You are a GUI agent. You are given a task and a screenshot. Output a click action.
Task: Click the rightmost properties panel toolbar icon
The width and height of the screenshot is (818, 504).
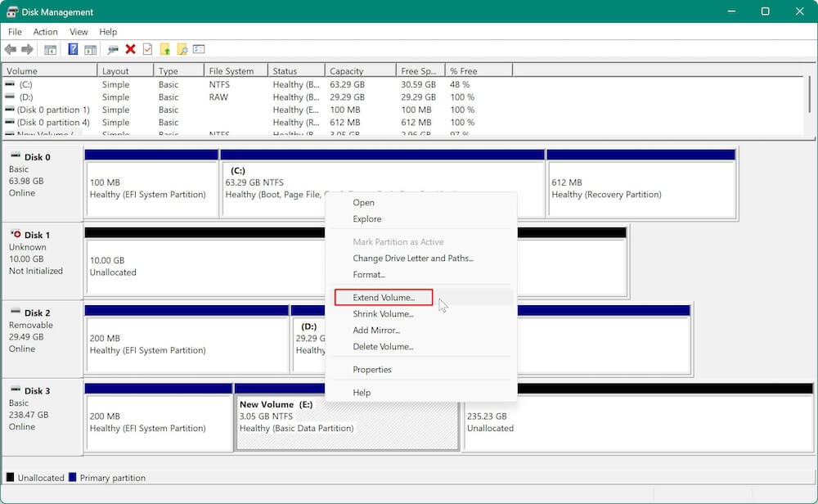click(198, 49)
